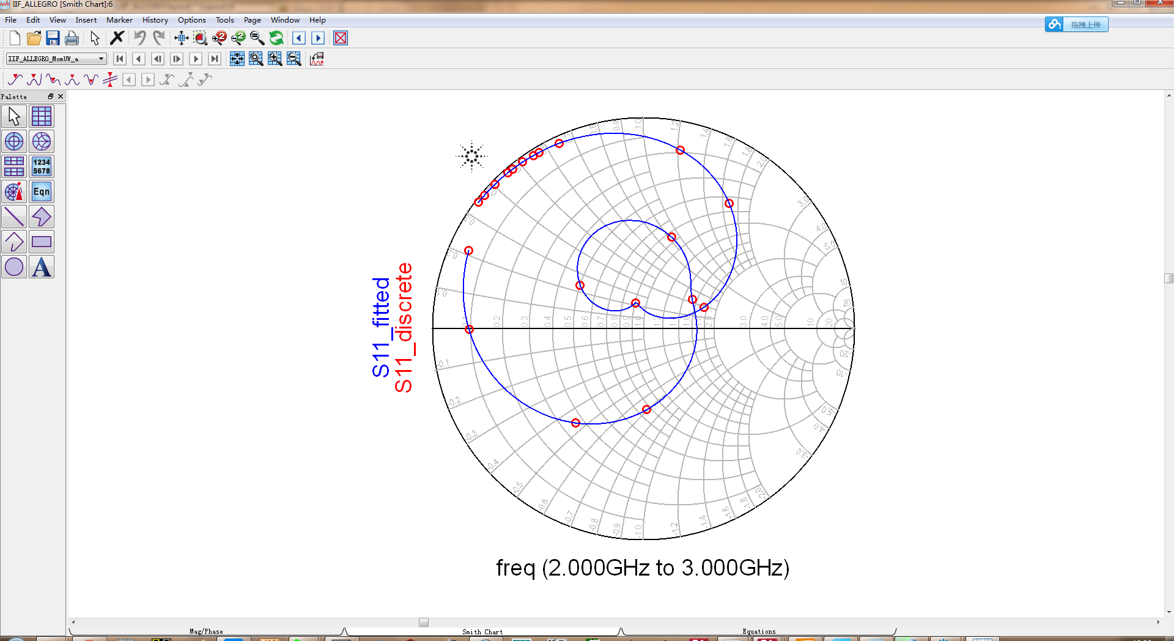Step back one trace point

coord(139,59)
